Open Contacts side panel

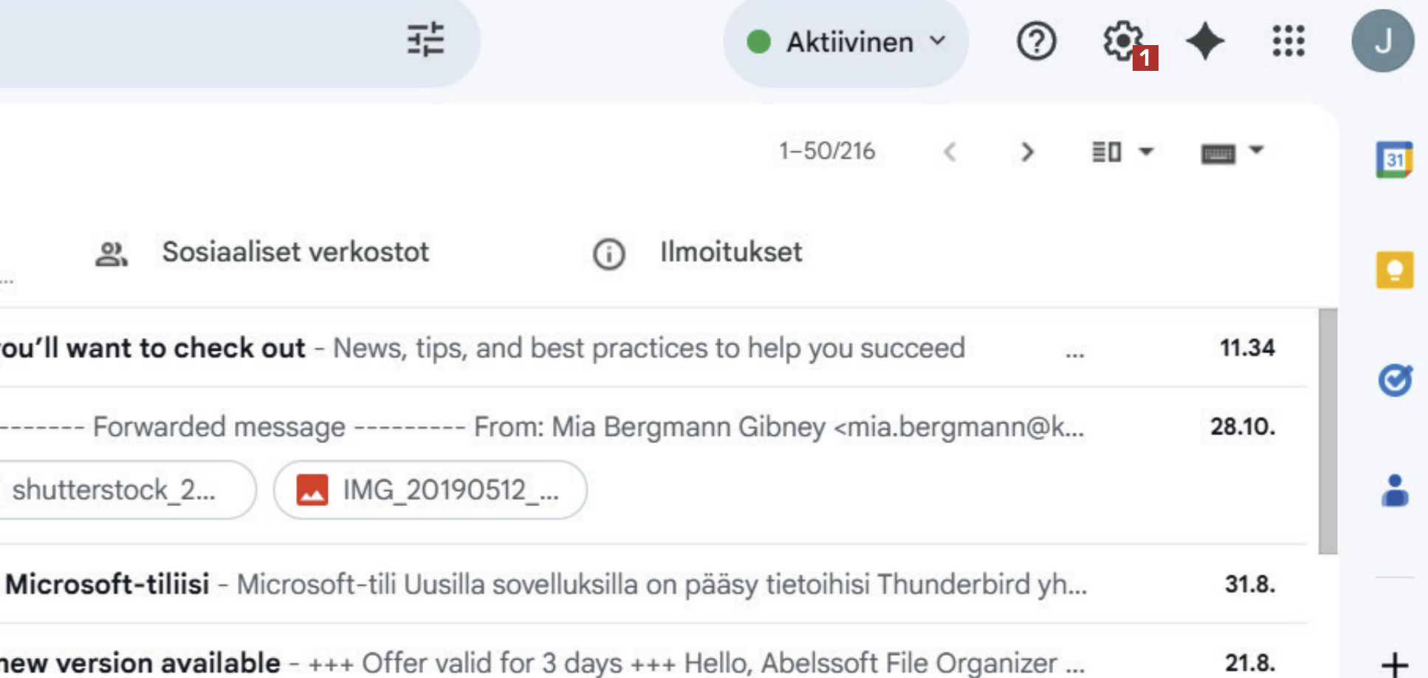(x=1394, y=491)
